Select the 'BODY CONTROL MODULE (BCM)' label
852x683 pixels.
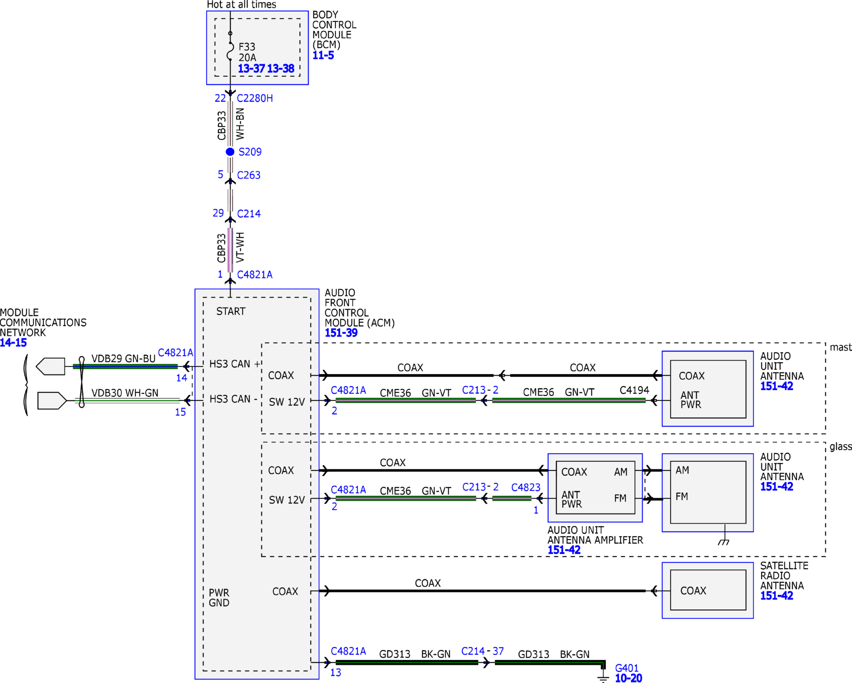(334, 30)
